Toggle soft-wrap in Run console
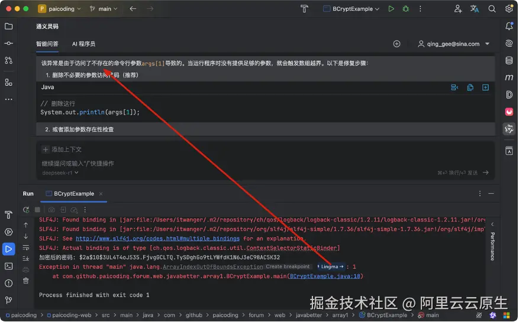Image resolution: width=519 pixels, height=322 pixels. [x=26, y=248]
